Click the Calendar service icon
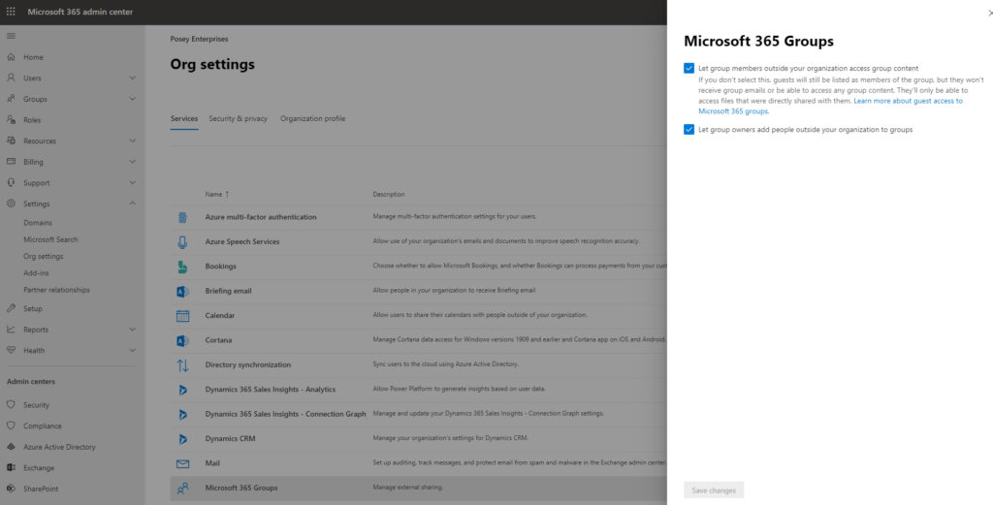 pyautogui.click(x=182, y=315)
